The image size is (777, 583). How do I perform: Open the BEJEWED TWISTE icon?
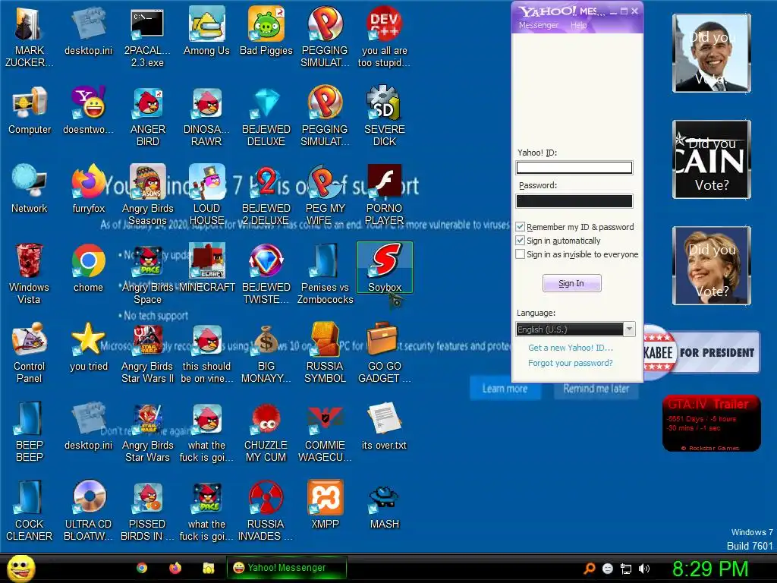tap(266, 273)
